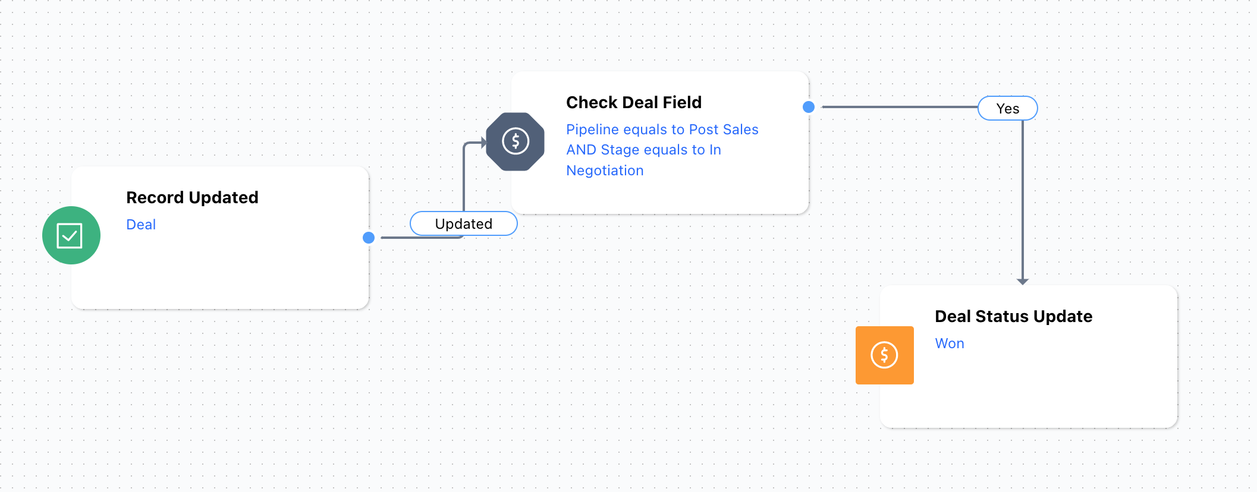
Task: Click the orange Deal Status Update dollar icon
Action: point(885,355)
